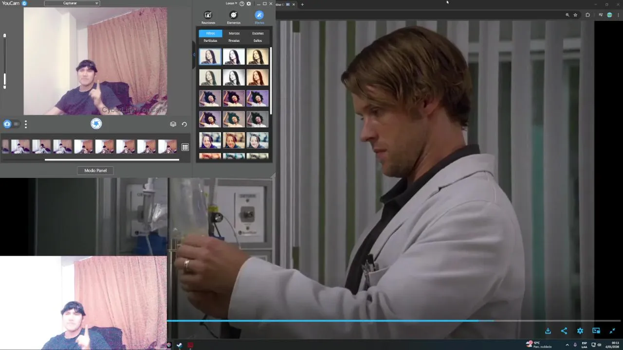Close the current browser tab
The image size is (623, 350).
coord(293,4)
